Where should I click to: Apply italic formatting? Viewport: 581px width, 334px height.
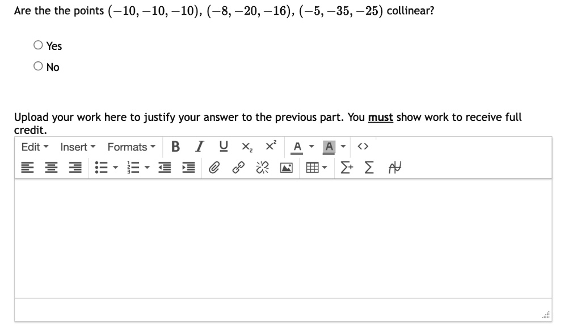pyautogui.click(x=200, y=147)
